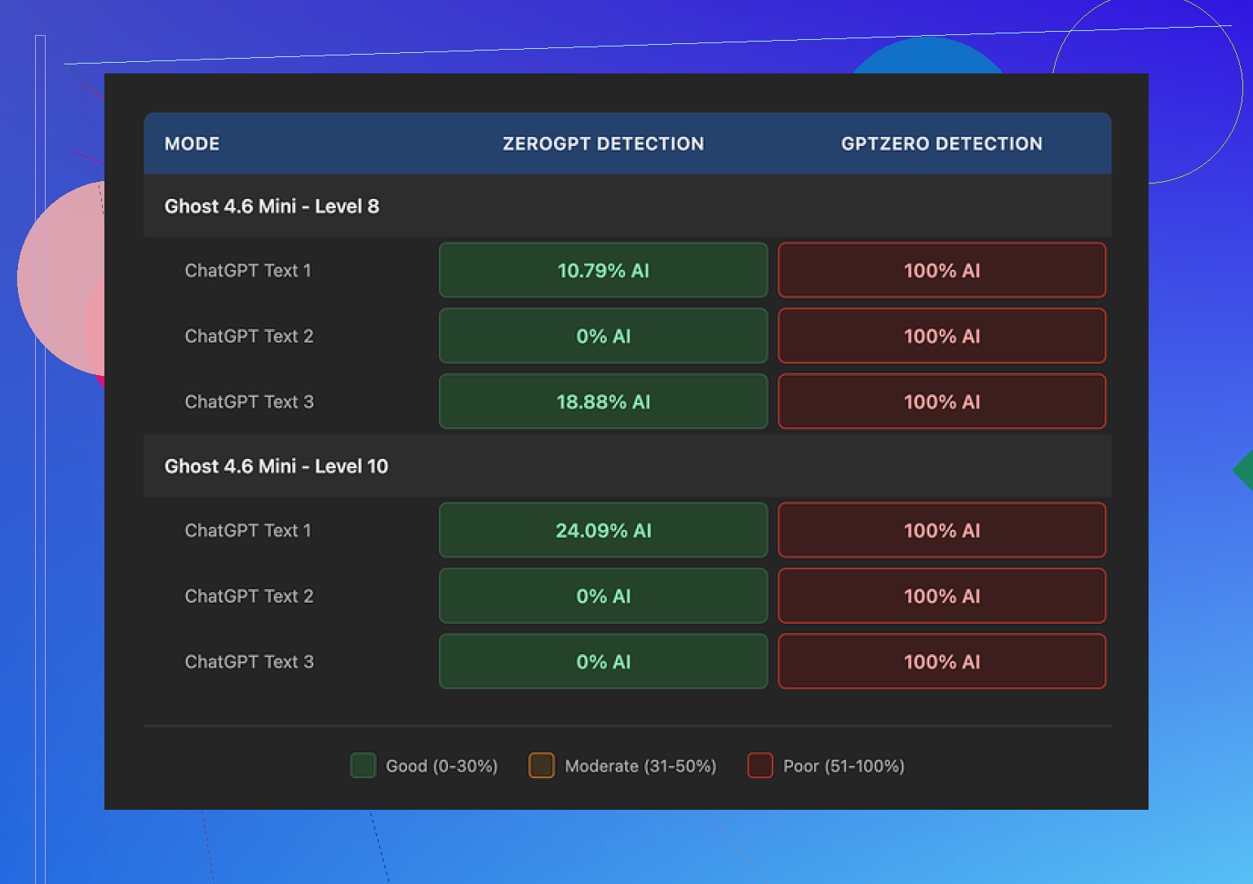Click the red Poor legend color swatch
This screenshot has height=884, width=1253.
coord(760,766)
